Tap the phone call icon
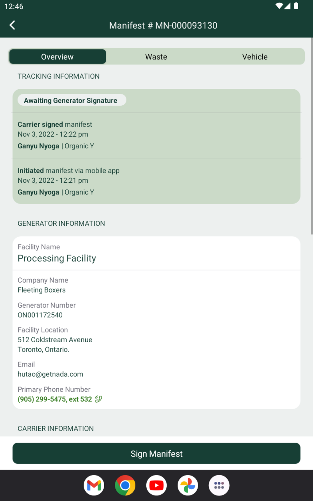 pyautogui.click(x=99, y=399)
